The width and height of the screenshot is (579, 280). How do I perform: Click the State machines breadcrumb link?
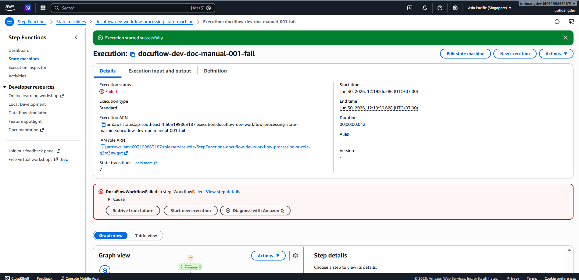coord(71,22)
